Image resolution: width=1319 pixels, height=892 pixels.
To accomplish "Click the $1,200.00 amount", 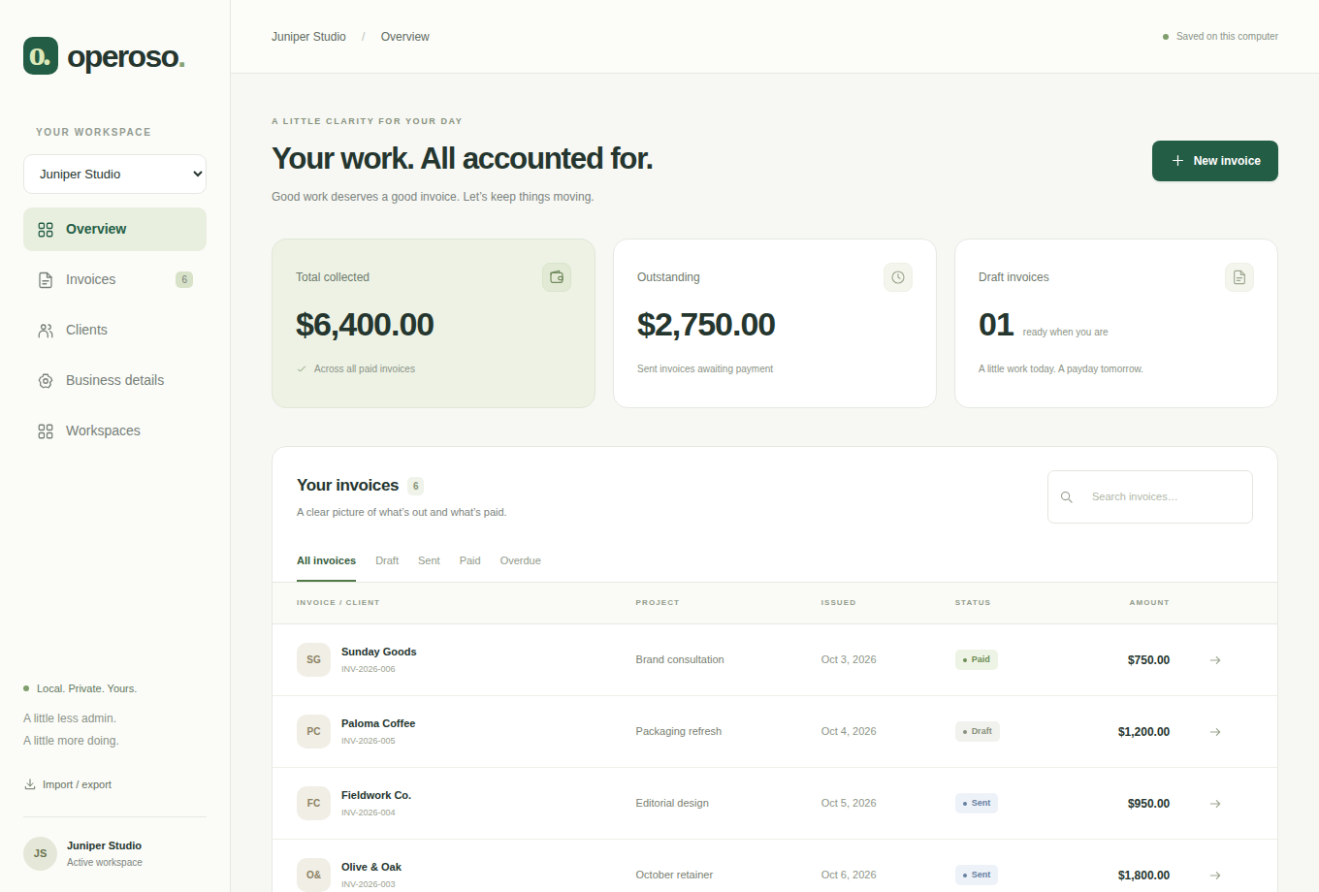I will coord(1143,732).
